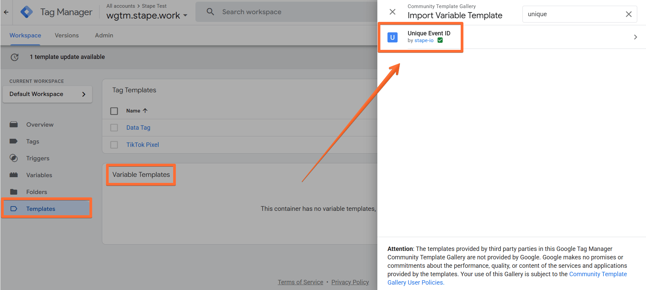Select Templates in the sidebar
646x290 pixels.
(47, 209)
